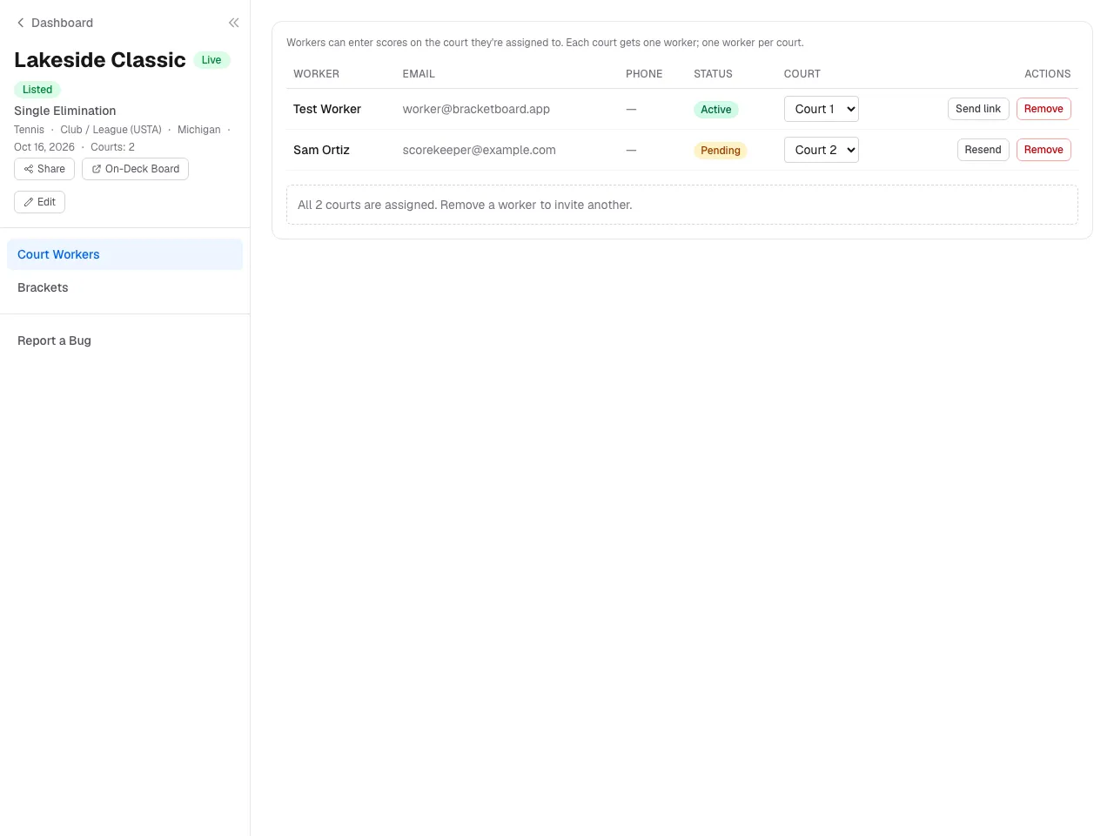The height and width of the screenshot is (836, 1114).
Task: Open court dropdown for Test Worker
Action: tap(822, 109)
